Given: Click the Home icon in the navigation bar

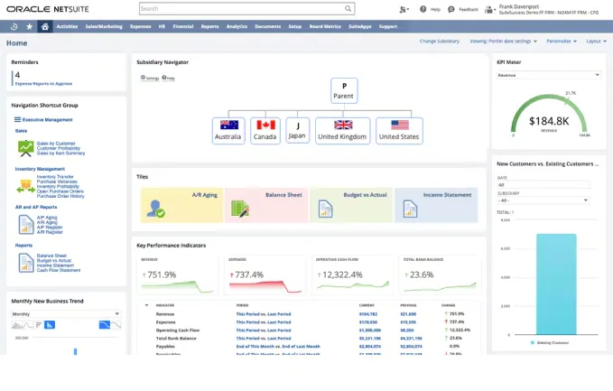Looking at the screenshot, I should point(45,26).
